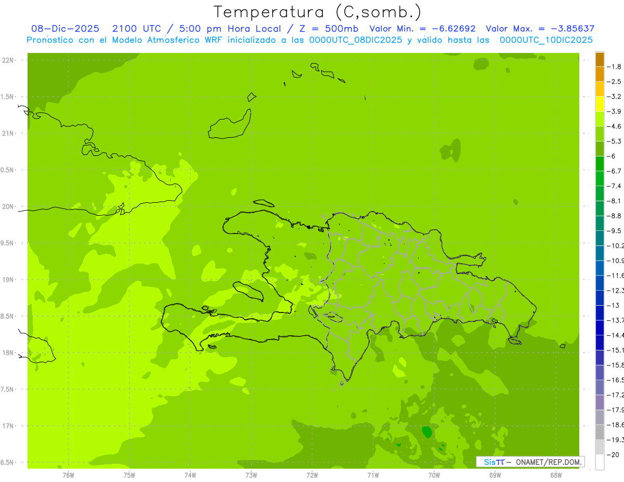Click the -8.1 legend value
Screen dimensions: 624x482
(614, 201)
